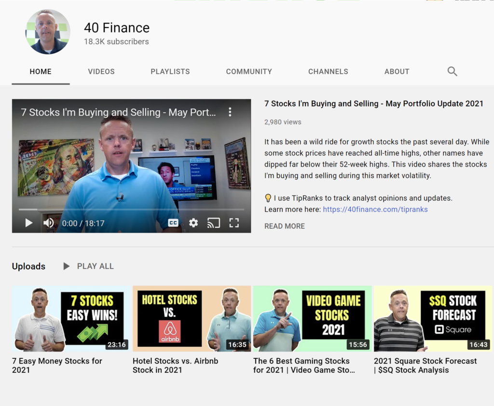Toggle closed captions with the CC button
The height and width of the screenshot is (406, 494).
[x=173, y=223]
